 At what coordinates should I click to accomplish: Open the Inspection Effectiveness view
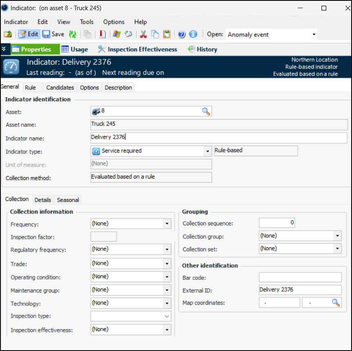point(138,49)
